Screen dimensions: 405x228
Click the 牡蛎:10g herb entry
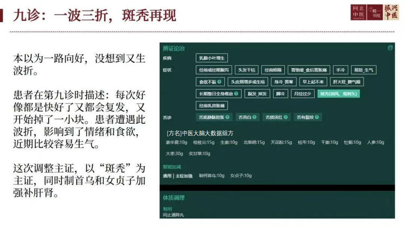[352, 142]
